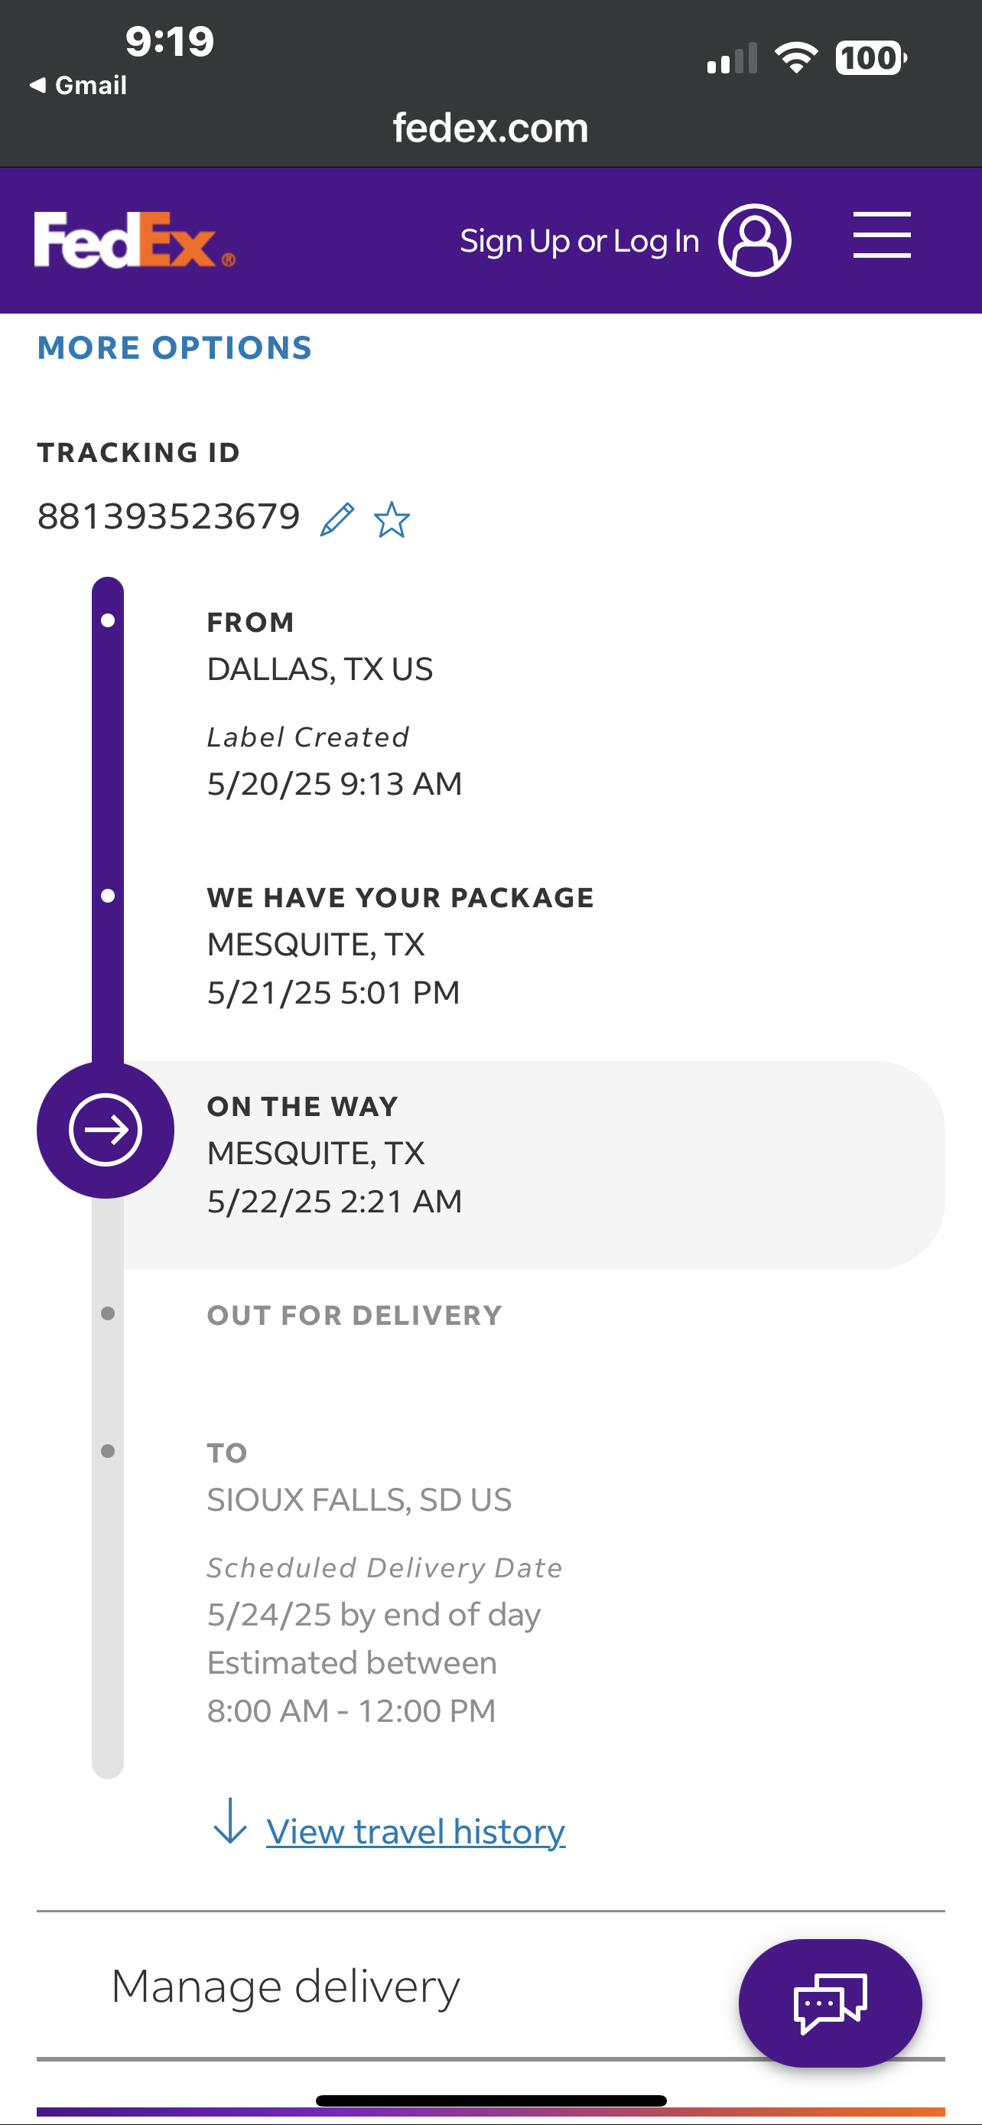Tap the Sioux Falls destination timeline dot
982x2125 pixels.
point(108,1451)
